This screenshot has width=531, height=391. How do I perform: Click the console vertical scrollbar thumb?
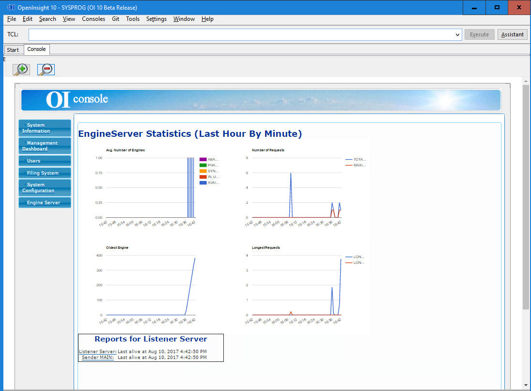(525, 196)
